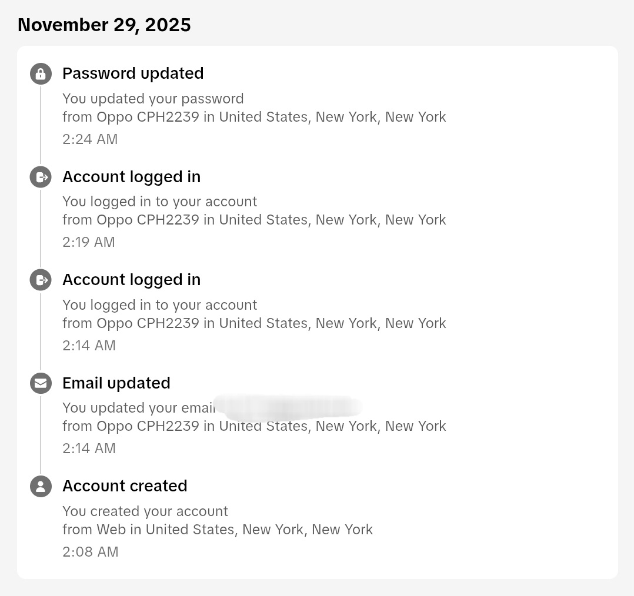This screenshot has width=634, height=596.
Task: Select the Password updated heading
Action: click(x=133, y=73)
